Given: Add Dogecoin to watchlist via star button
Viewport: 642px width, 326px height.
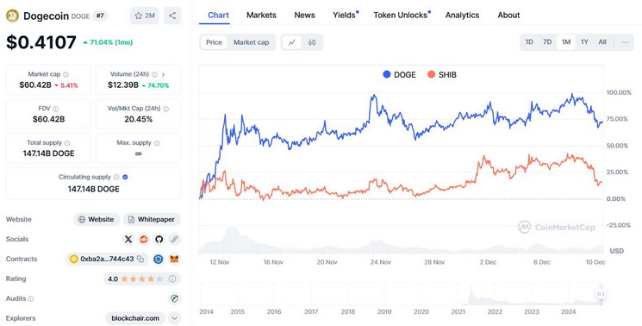Looking at the screenshot, I should [145, 16].
